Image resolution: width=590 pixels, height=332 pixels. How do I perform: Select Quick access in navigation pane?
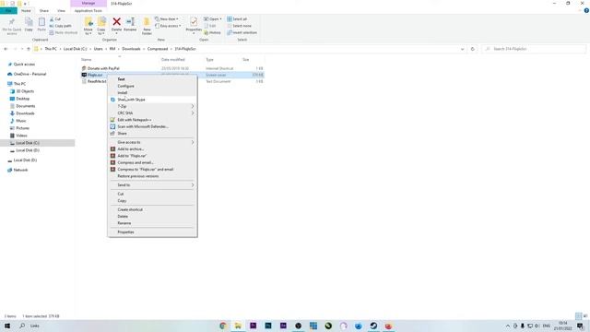point(24,65)
